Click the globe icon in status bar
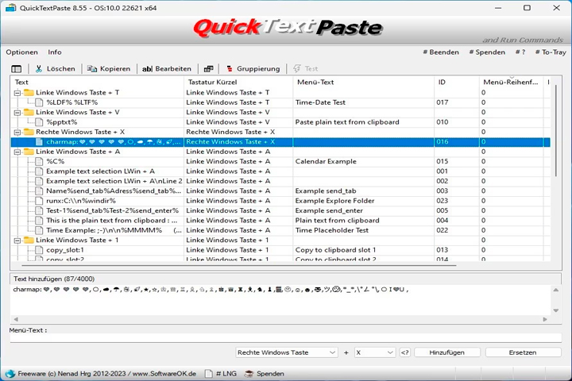Viewport: 572px width, 381px height. click(x=10, y=374)
